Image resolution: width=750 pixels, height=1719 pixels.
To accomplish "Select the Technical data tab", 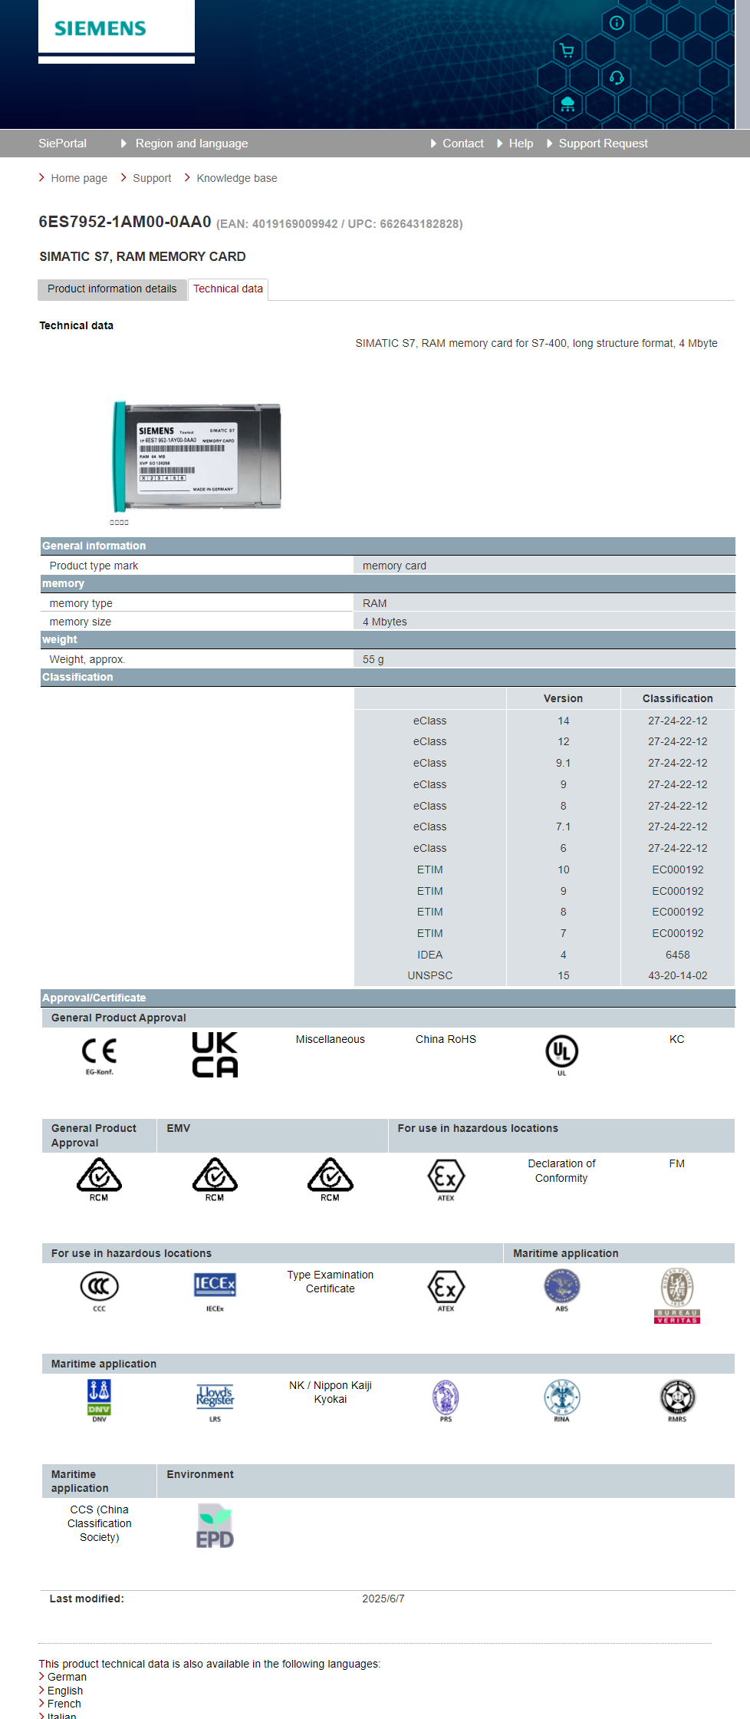I will [x=228, y=289].
